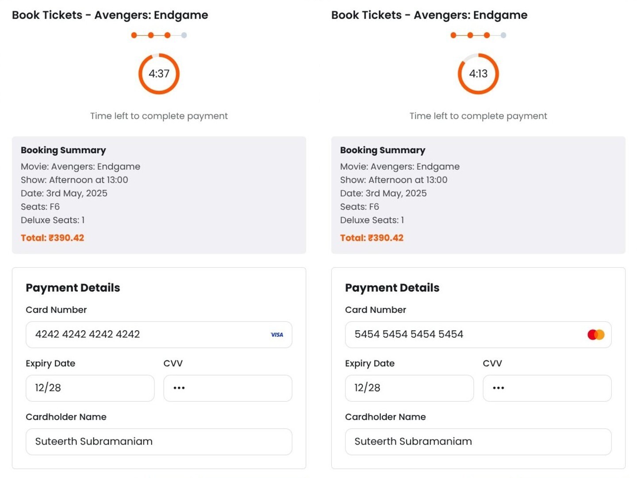Screen dimensions: 637x478
Task: Click cardholder name field in Mastercard payment form
Action: click(478, 442)
